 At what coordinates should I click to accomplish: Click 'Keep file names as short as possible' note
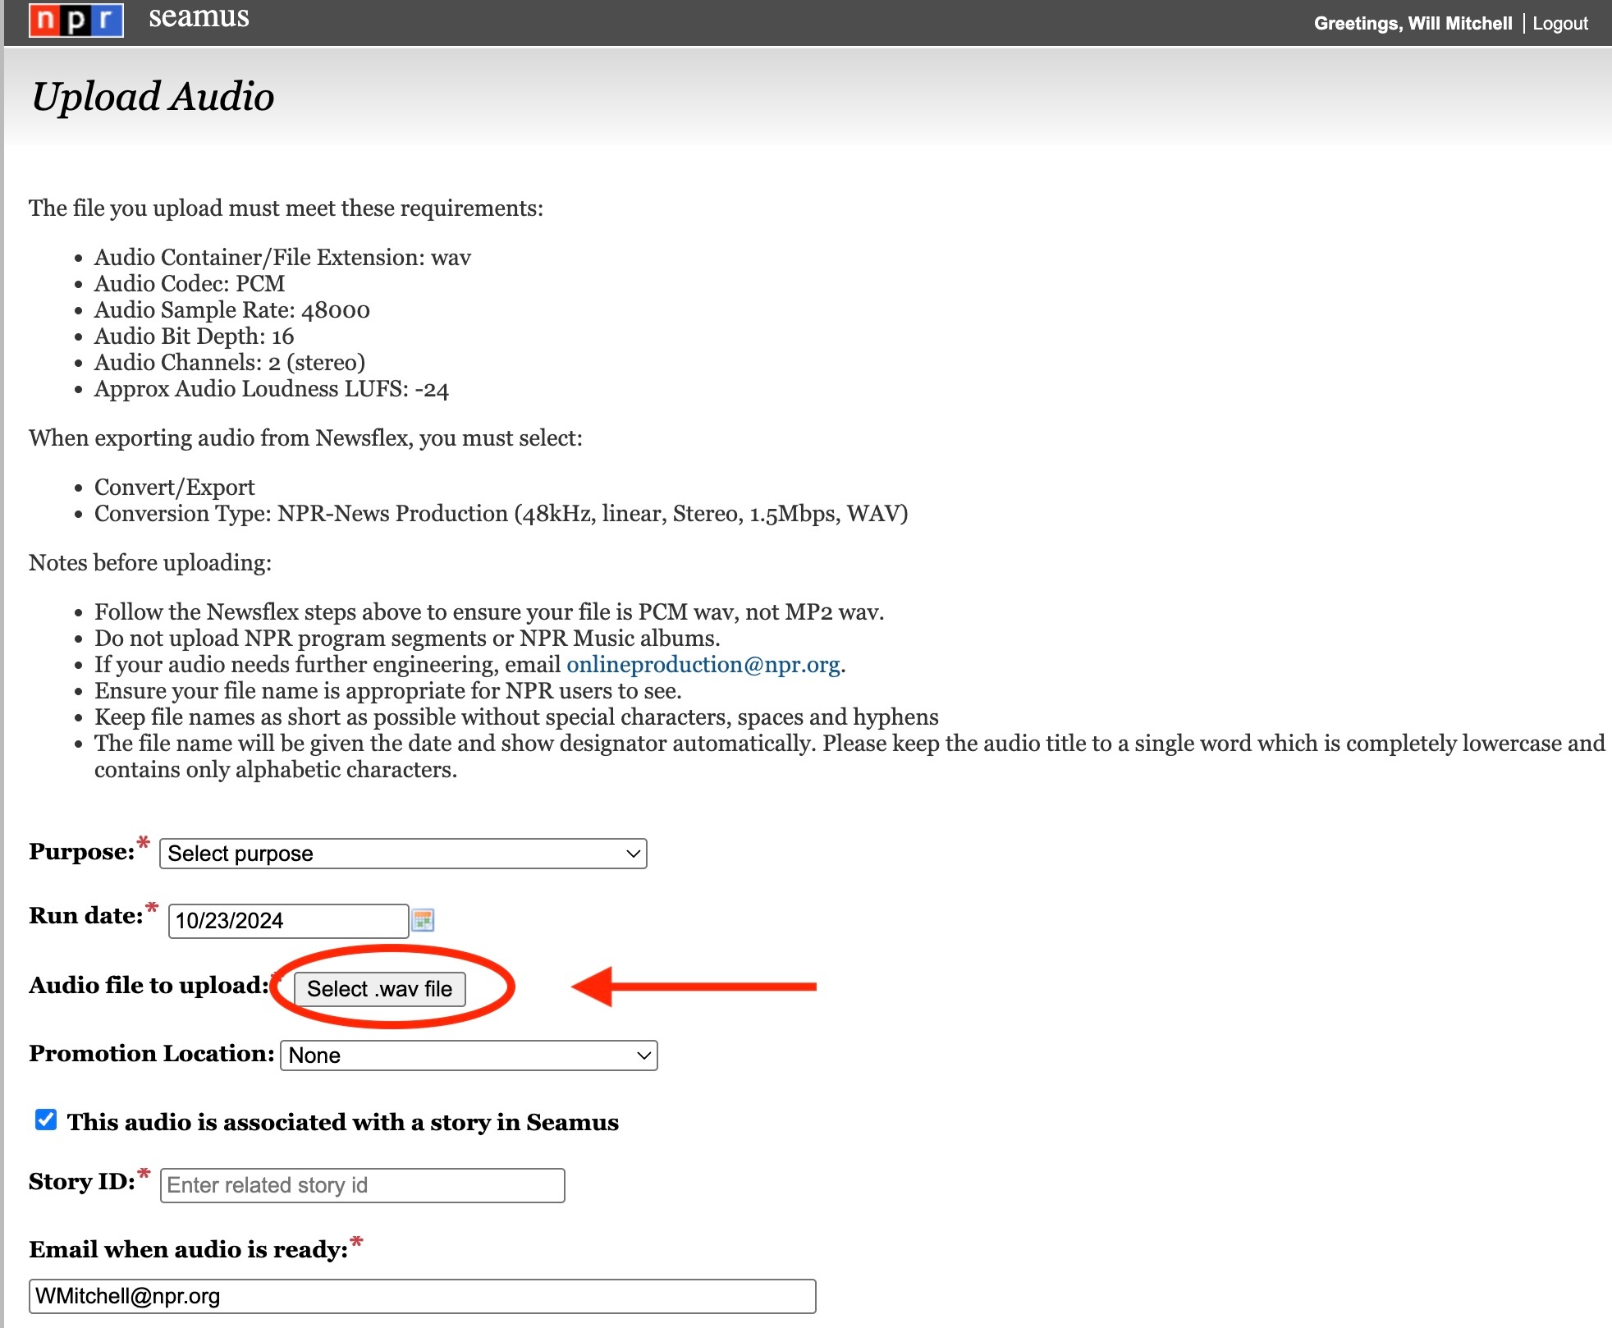516,717
